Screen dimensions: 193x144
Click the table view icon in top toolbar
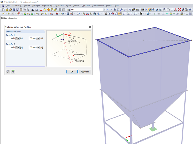pyautogui.click(x=64, y=10)
